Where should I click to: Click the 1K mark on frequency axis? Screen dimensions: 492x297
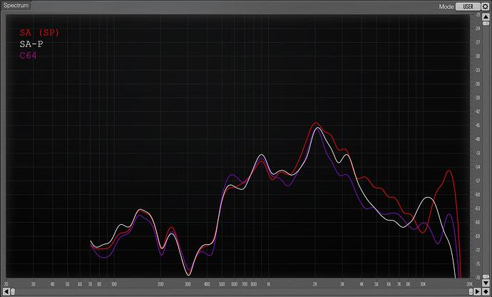(x=268, y=283)
